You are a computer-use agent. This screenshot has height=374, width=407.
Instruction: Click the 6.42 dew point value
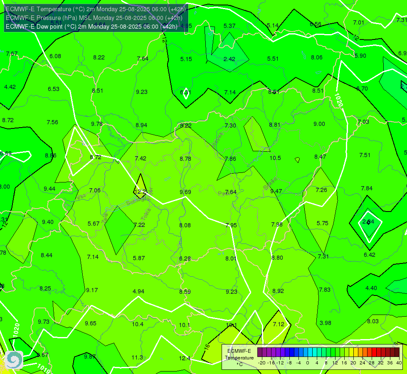[x=369, y=255]
